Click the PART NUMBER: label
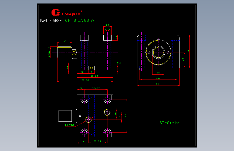 (x=51, y=21)
